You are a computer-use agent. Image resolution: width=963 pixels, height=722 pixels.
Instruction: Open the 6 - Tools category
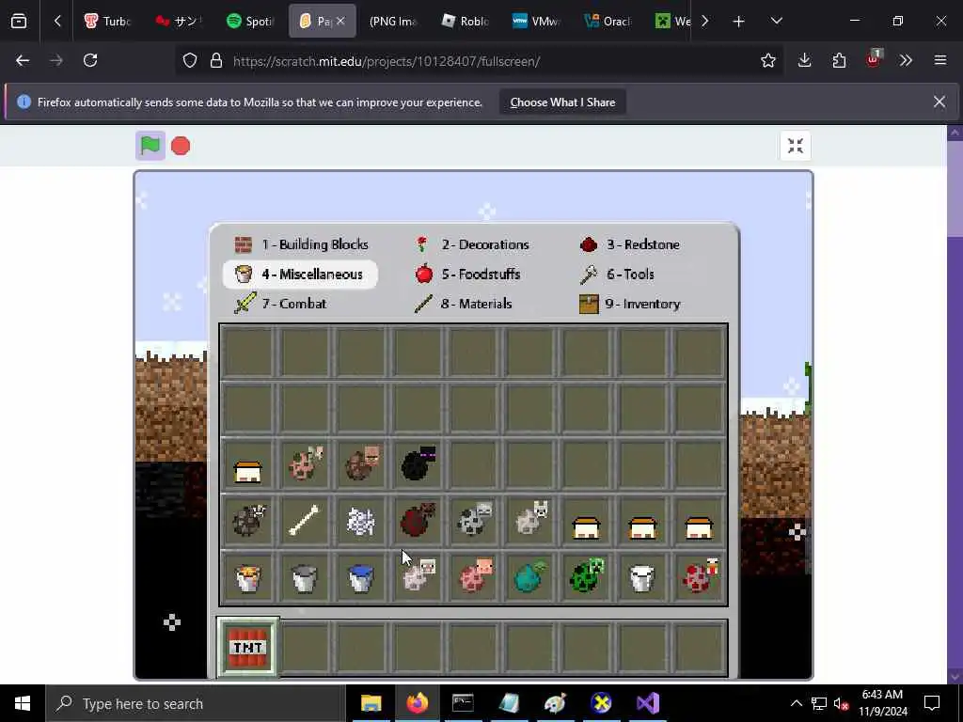(x=617, y=274)
